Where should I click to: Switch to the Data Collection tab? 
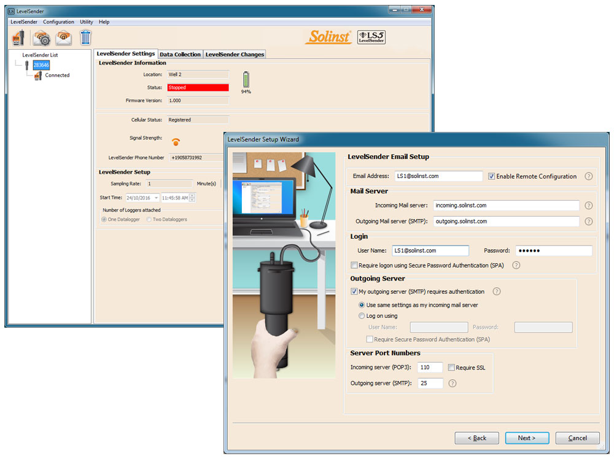180,54
